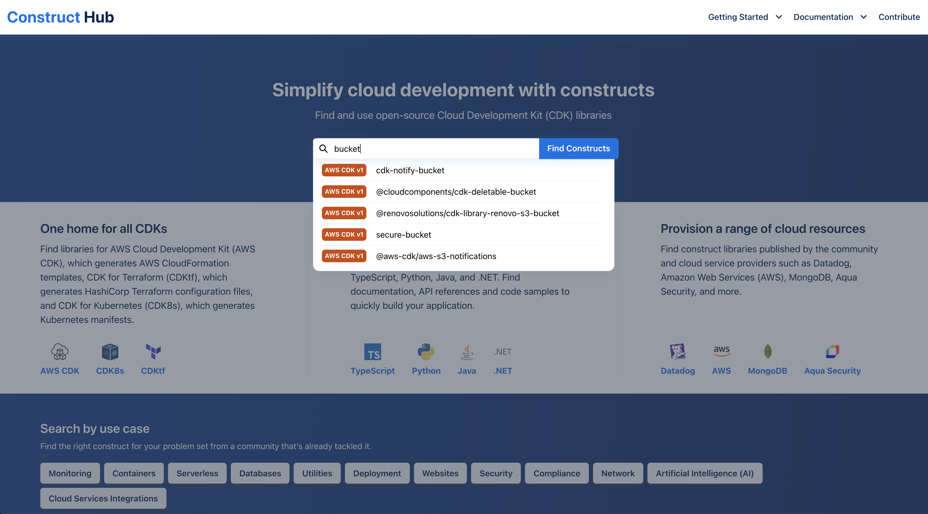
Task: Open the CDKtf text link
Action: click(153, 371)
